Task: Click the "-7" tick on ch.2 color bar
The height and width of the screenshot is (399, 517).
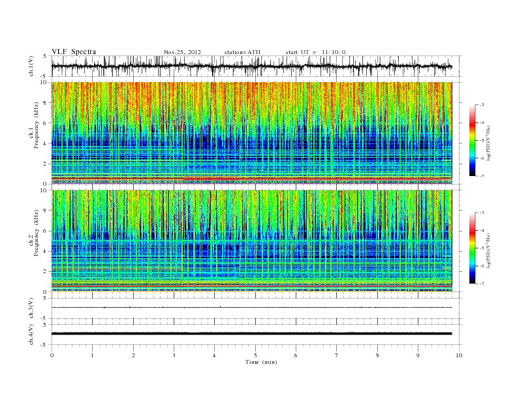Action: click(x=482, y=284)
